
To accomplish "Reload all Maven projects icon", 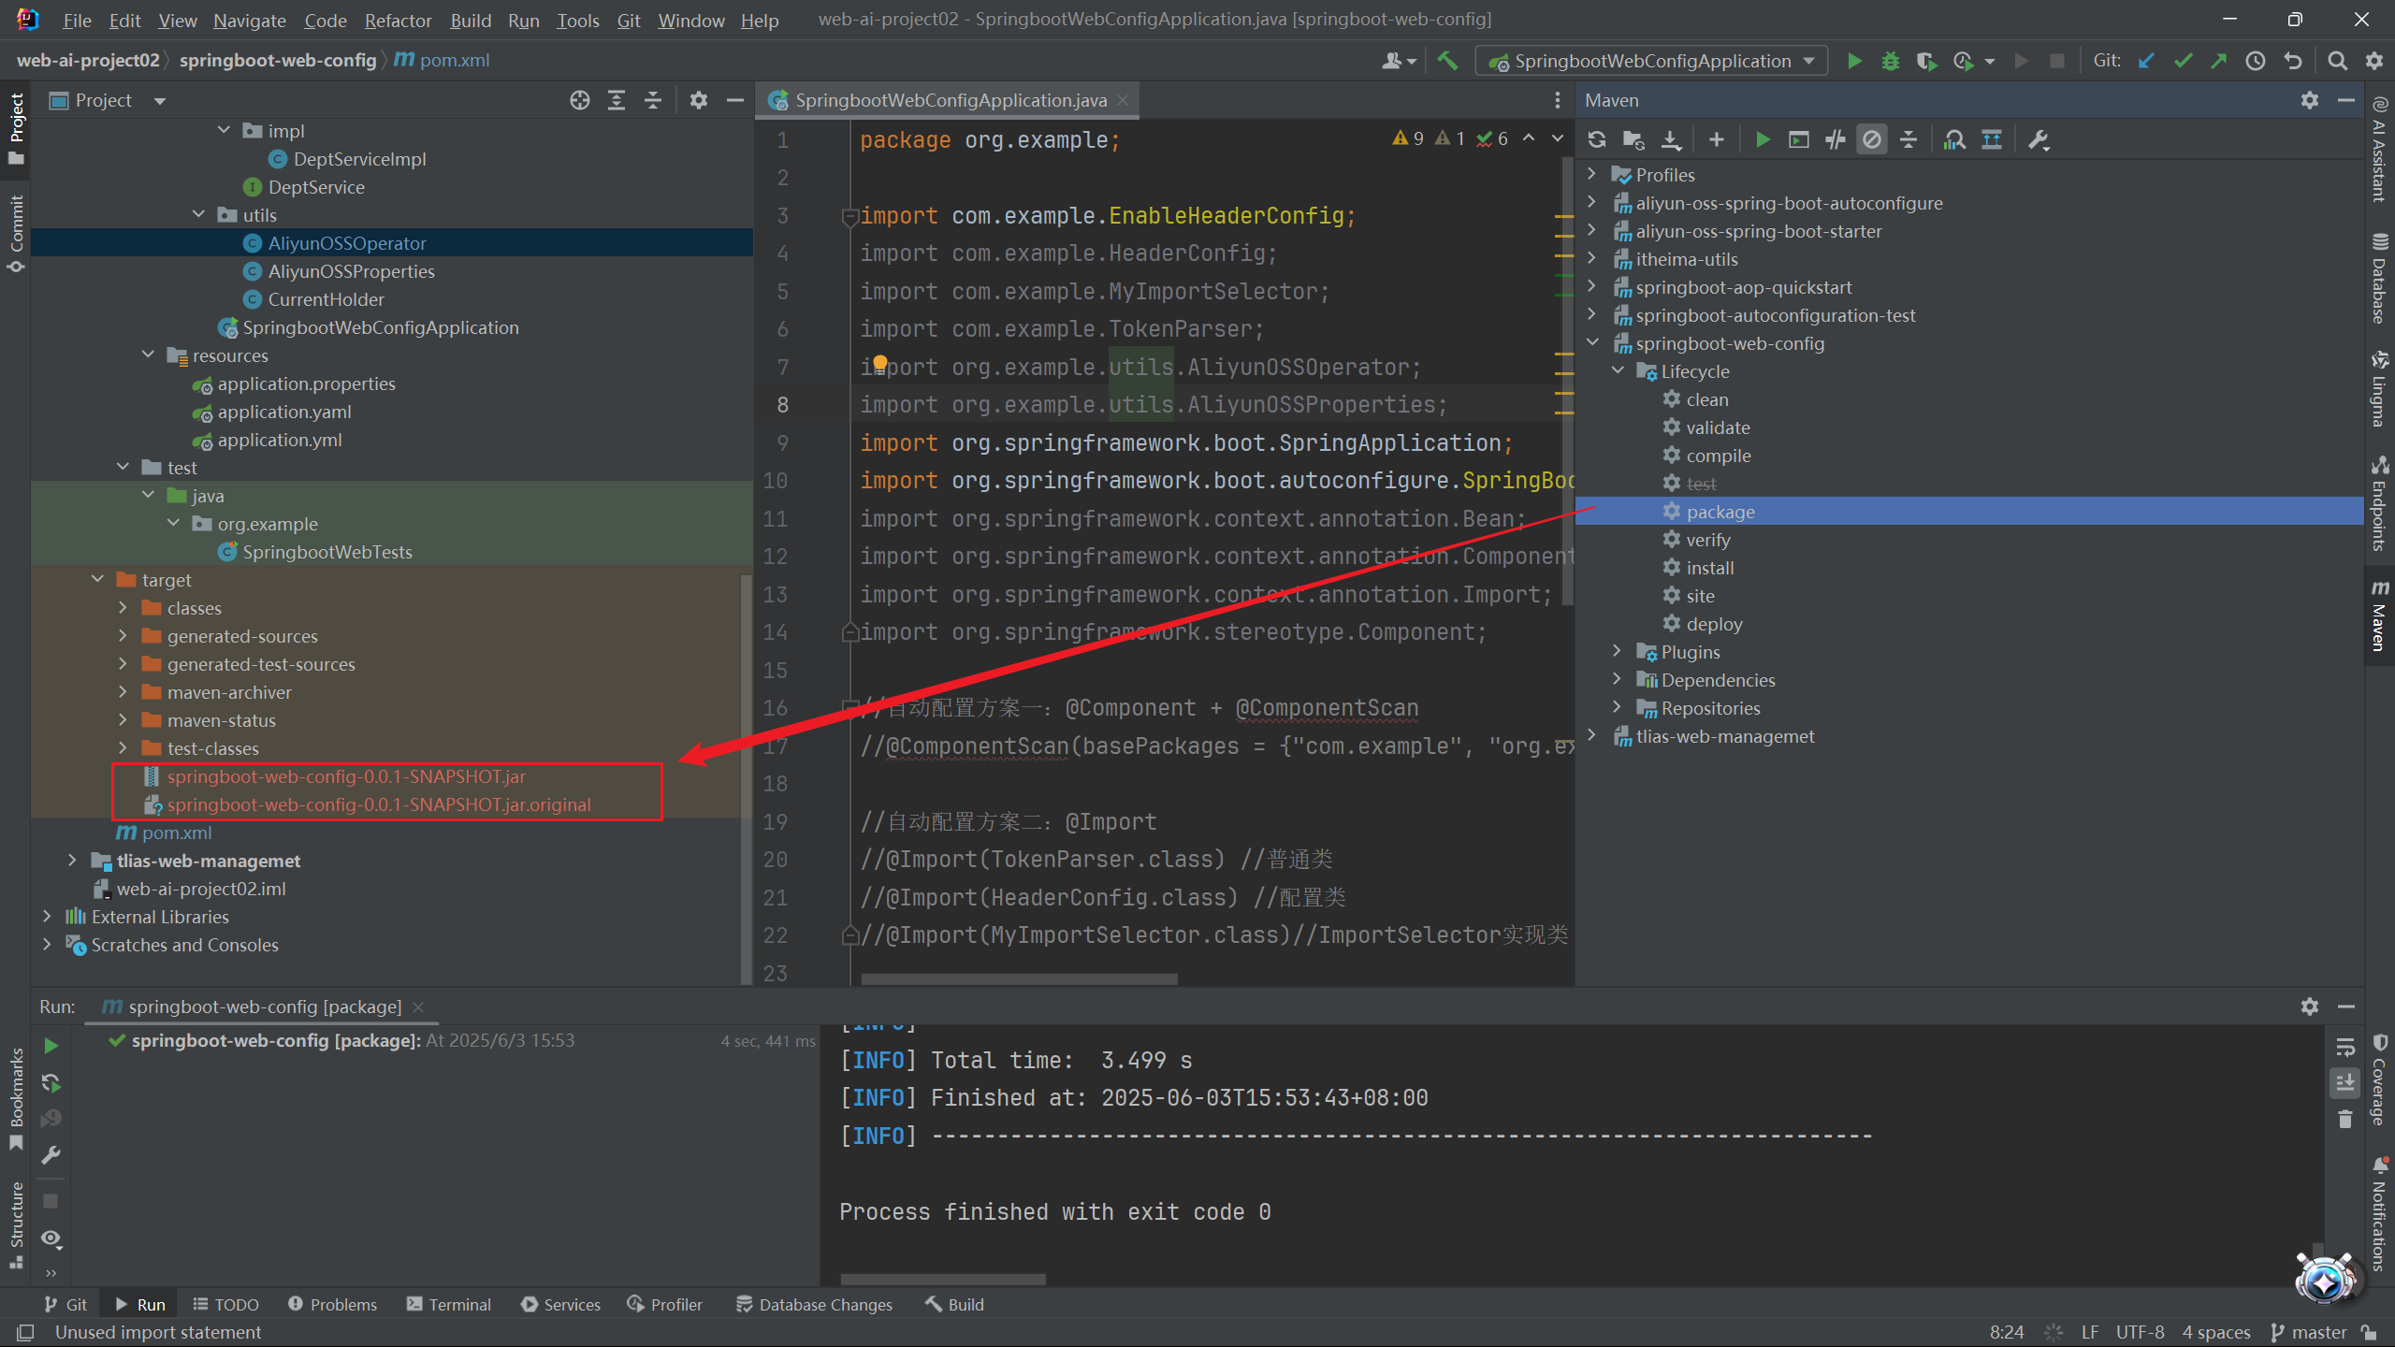I will pos(1597,140).
